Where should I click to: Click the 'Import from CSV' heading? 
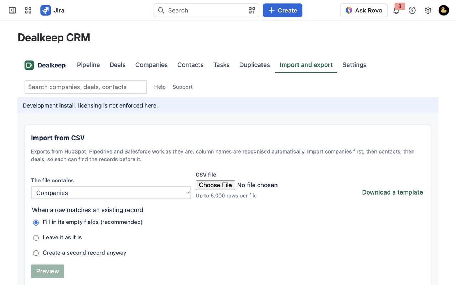58,138
